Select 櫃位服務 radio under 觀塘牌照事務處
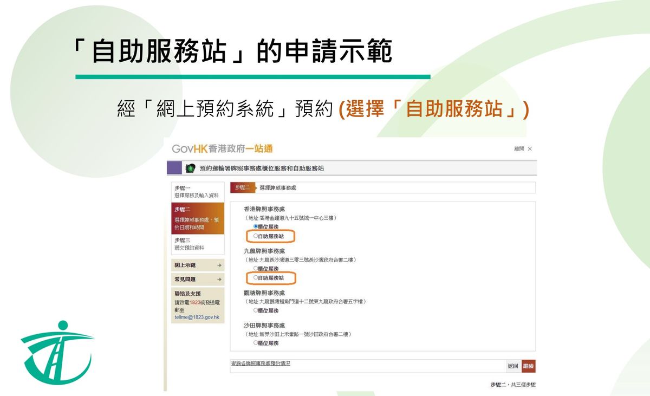650x396 pixels. point(256,310)
